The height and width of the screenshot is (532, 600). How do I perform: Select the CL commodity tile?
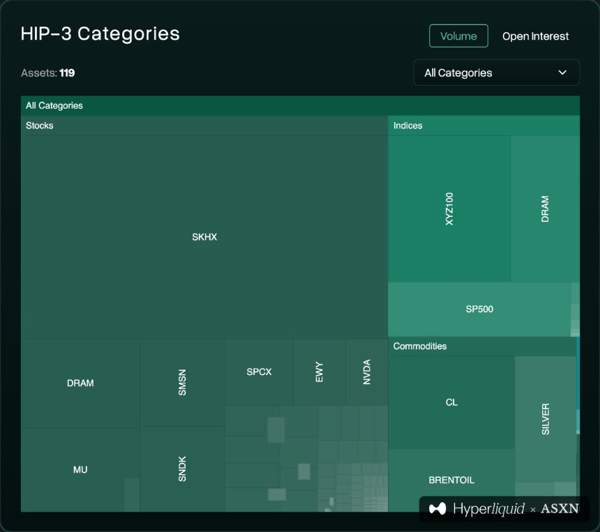click(x=451, y=402)
